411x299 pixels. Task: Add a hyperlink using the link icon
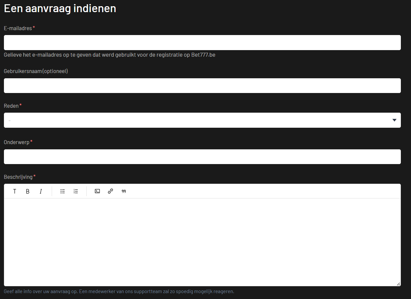[x=110, y=191]
